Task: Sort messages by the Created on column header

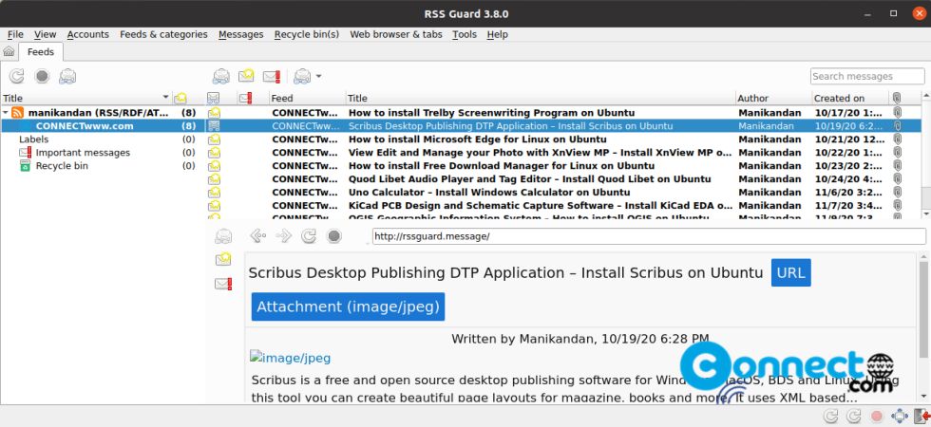Action: 851,98
